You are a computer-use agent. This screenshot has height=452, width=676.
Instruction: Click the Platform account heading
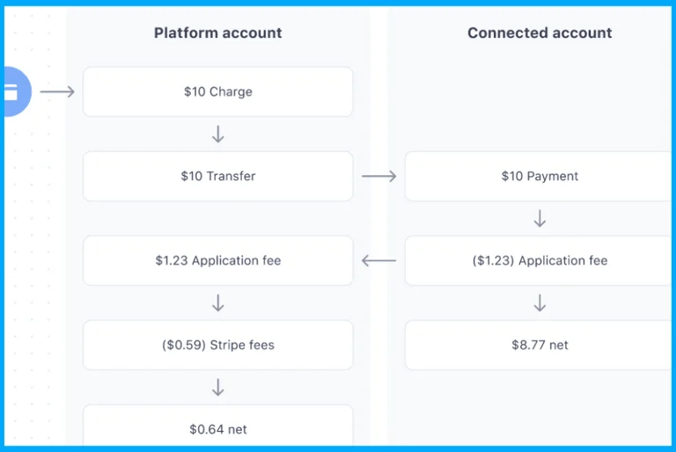click(218, 33)
